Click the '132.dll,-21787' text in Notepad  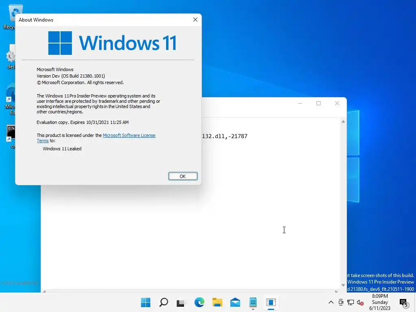224,136
